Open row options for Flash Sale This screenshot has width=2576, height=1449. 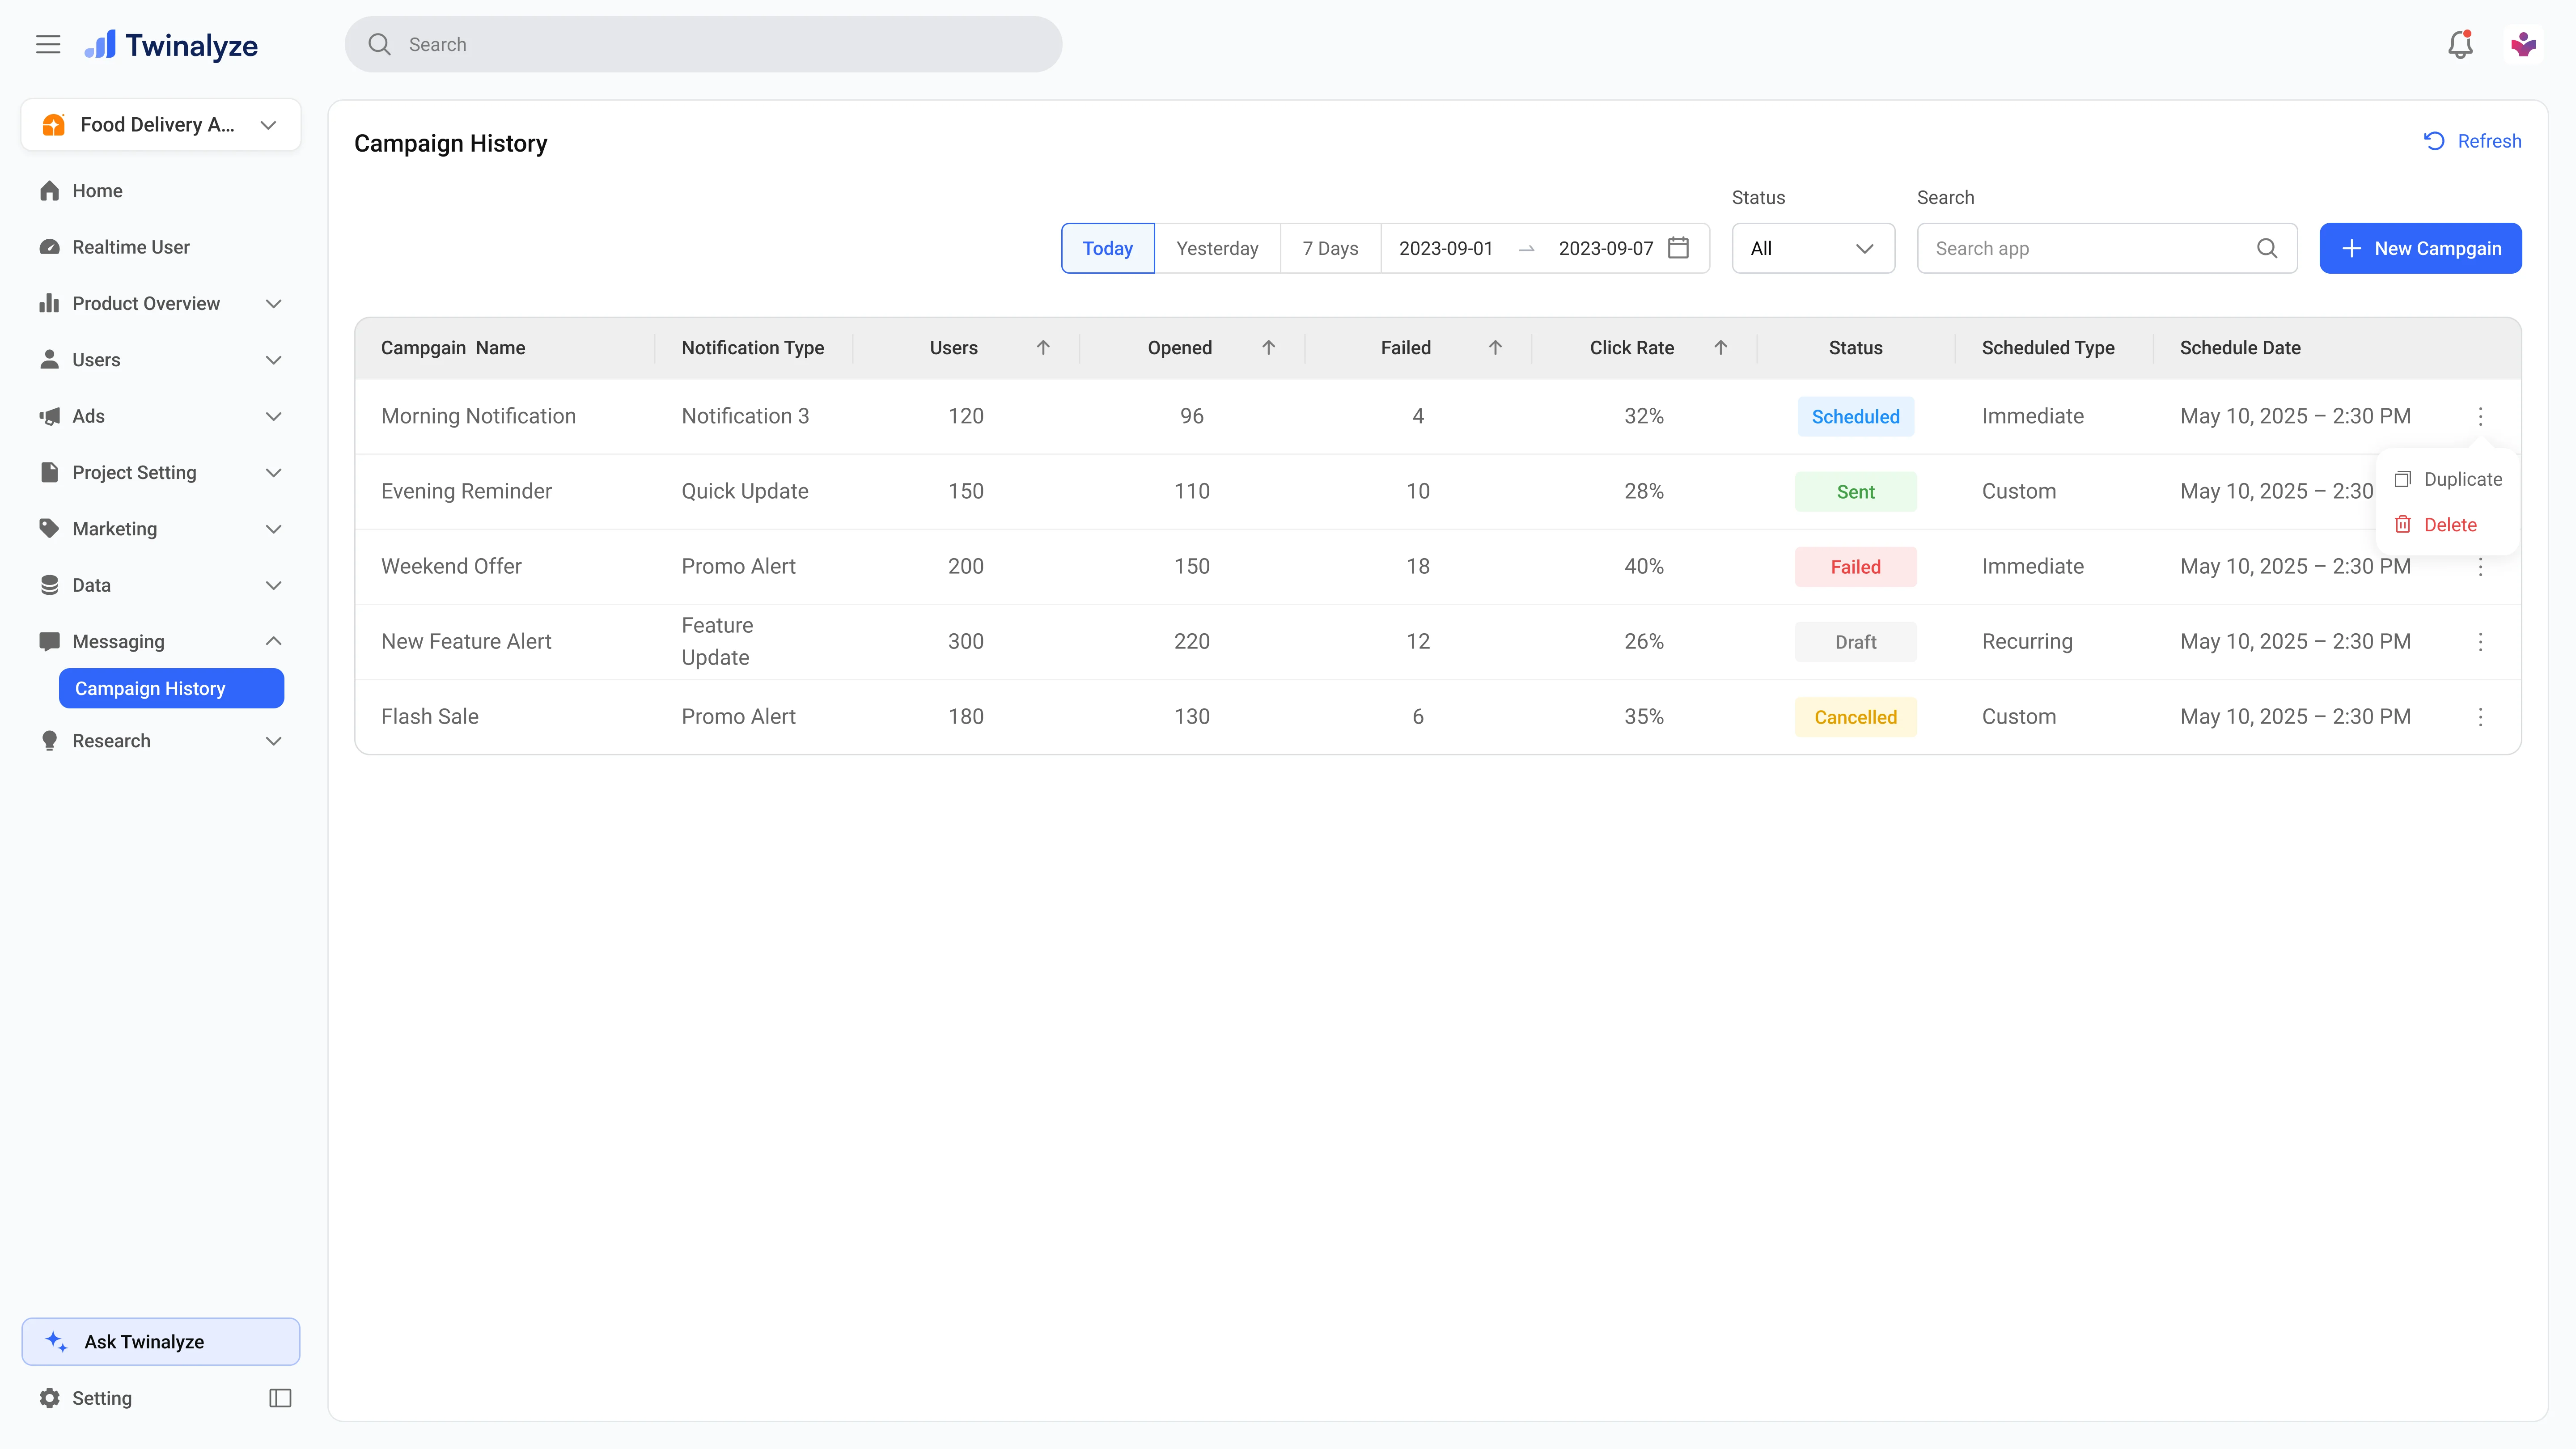click(2480, 717)
